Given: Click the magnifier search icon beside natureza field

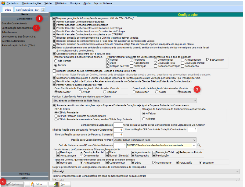Looking at the screenshot, I should point(199,145).
